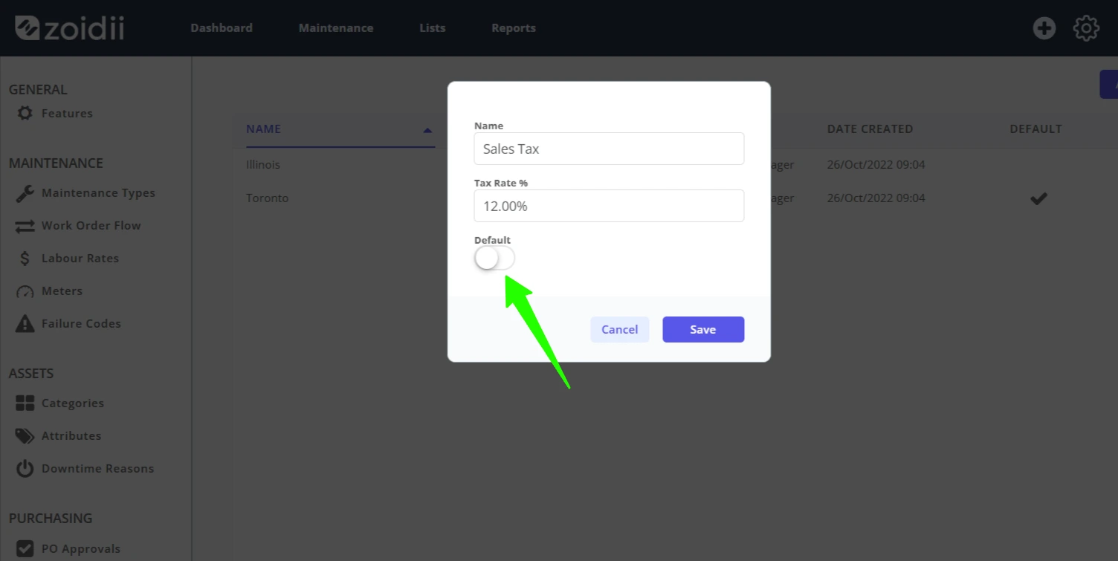Open the settings gear icon

tap(1086, 28)
